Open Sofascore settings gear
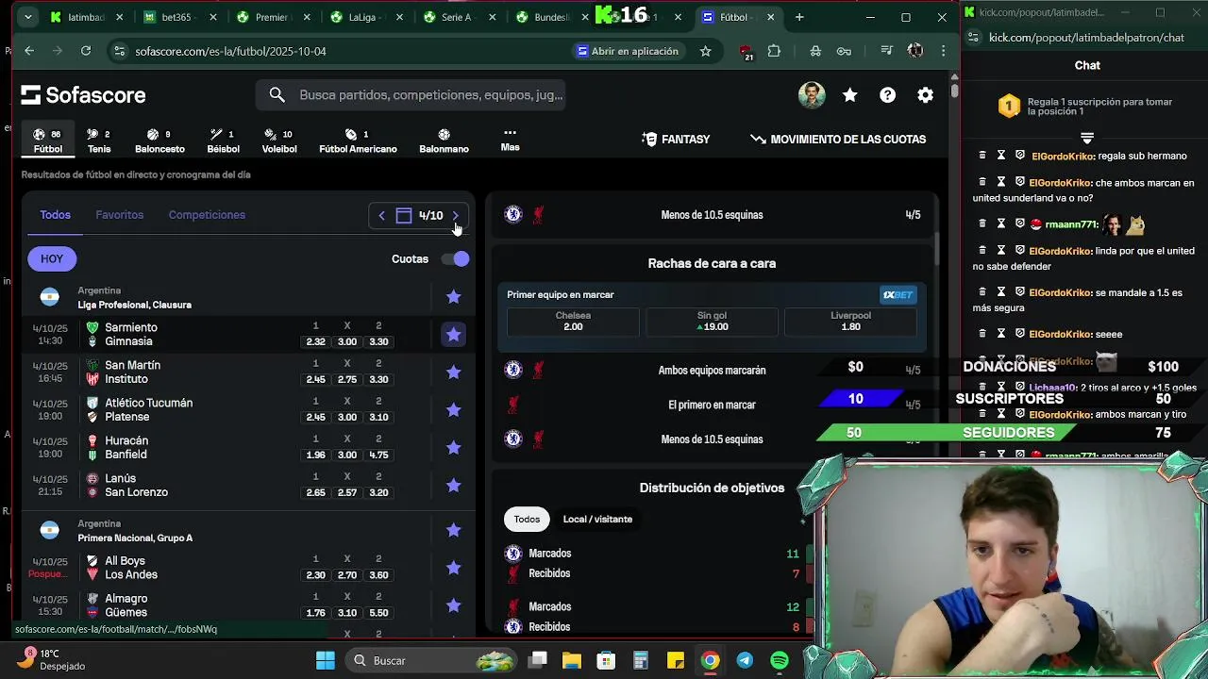 (x=926, y=95)
